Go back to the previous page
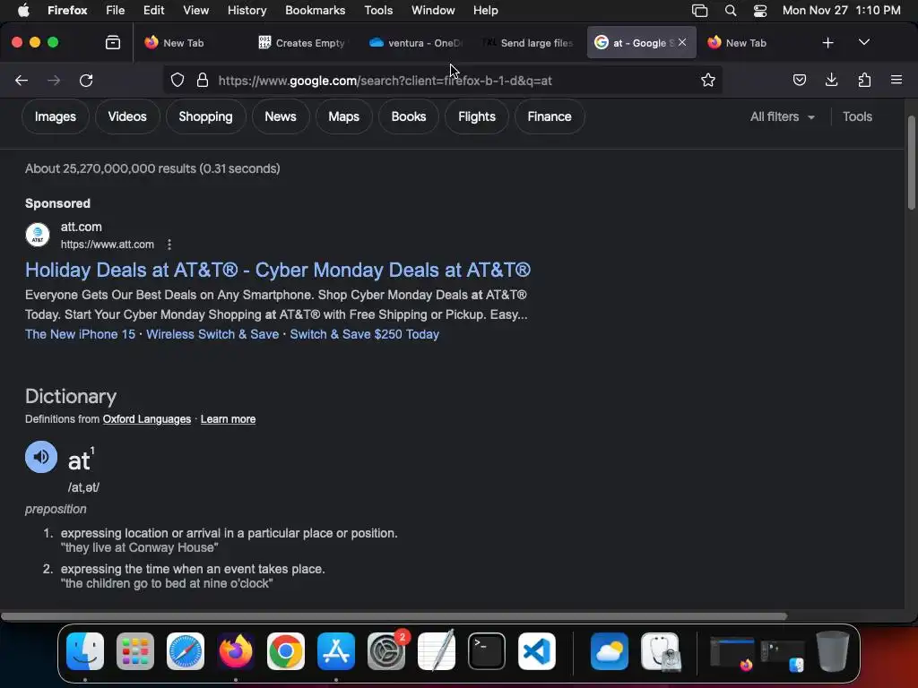 [22, 80]
